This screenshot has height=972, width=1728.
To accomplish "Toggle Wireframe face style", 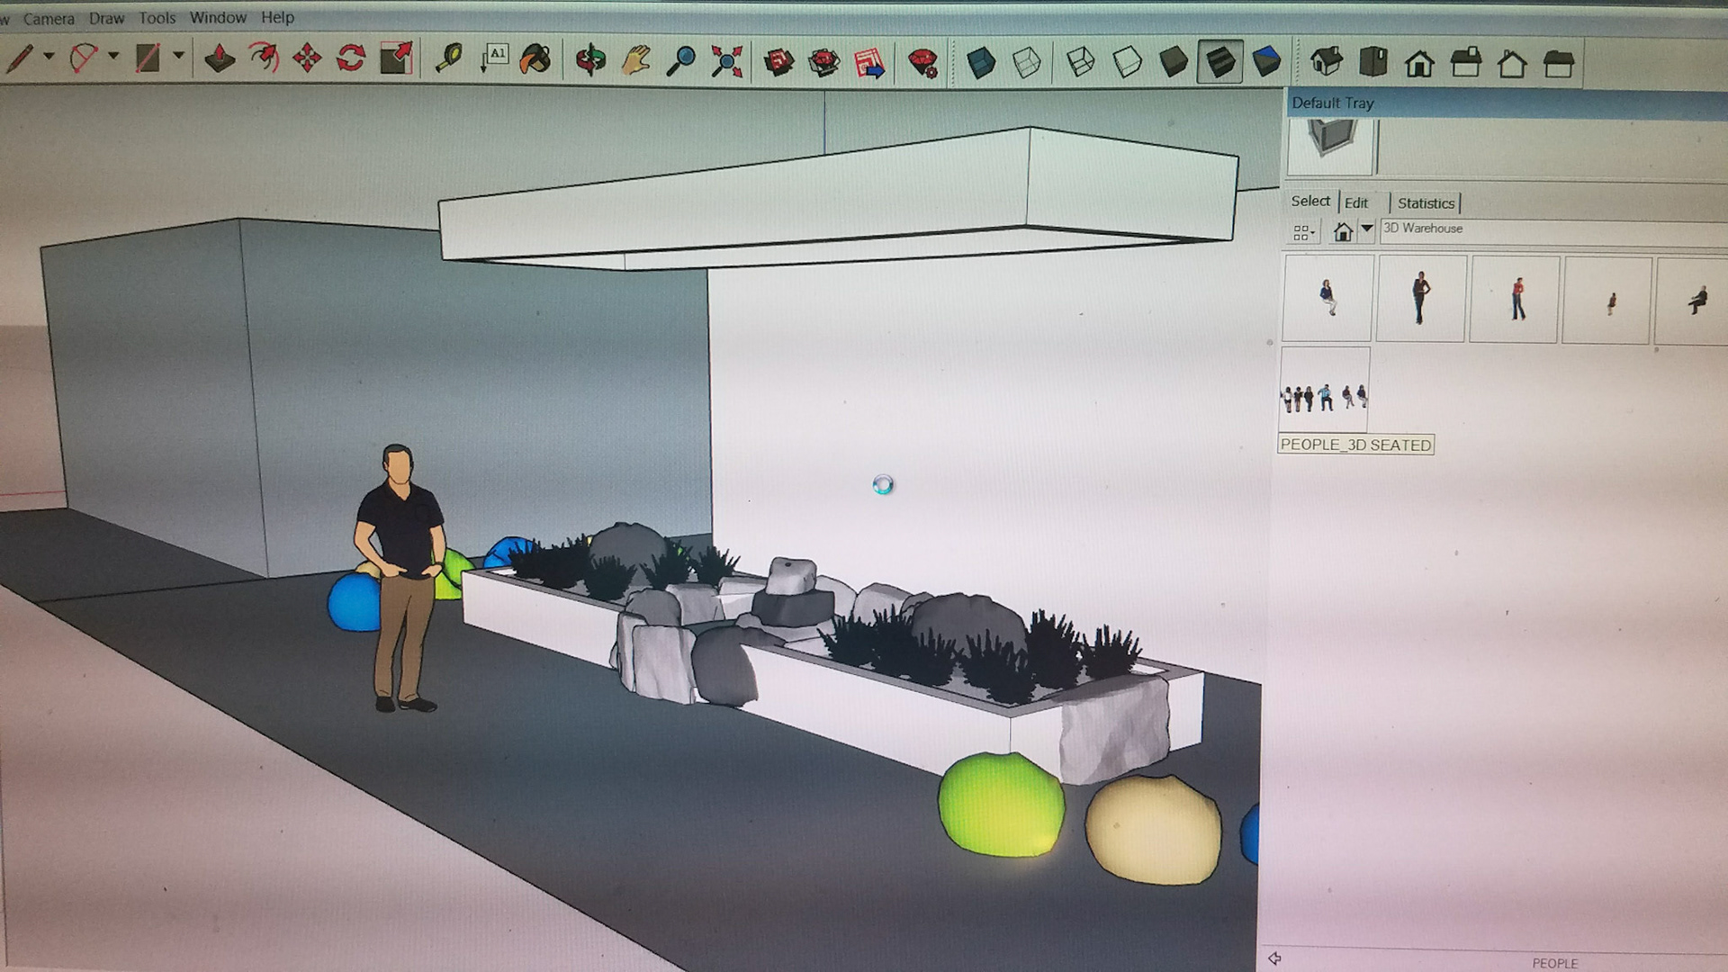I will coord(1081,62).
